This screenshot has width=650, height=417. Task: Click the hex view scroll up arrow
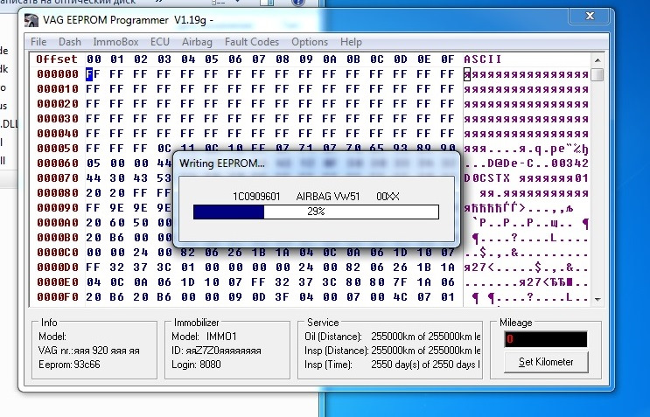pyautogui.click(x=598, y=60)
